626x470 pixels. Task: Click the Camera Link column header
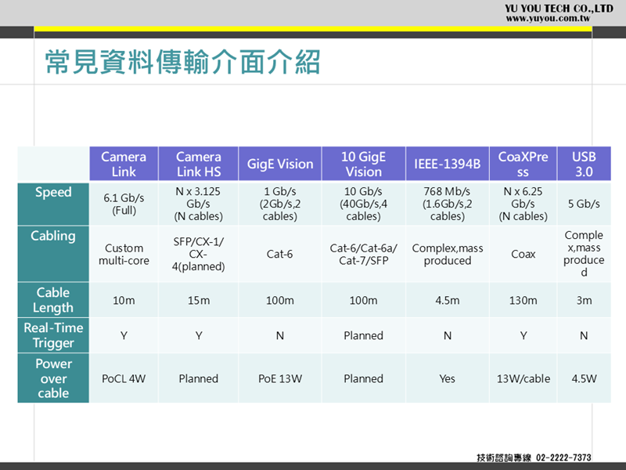[x=124, y=164]
